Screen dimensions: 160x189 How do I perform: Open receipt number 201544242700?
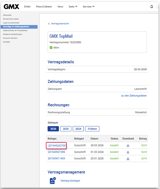(x=57, y=146)
